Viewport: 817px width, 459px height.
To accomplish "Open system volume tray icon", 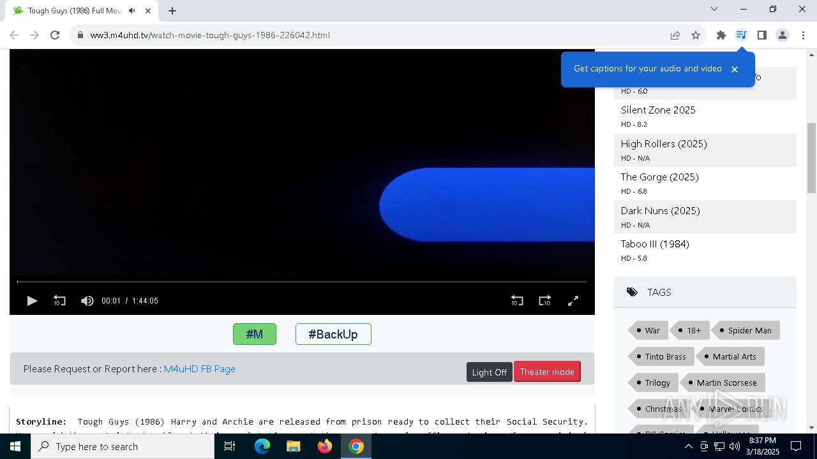I will click(735, 446).
